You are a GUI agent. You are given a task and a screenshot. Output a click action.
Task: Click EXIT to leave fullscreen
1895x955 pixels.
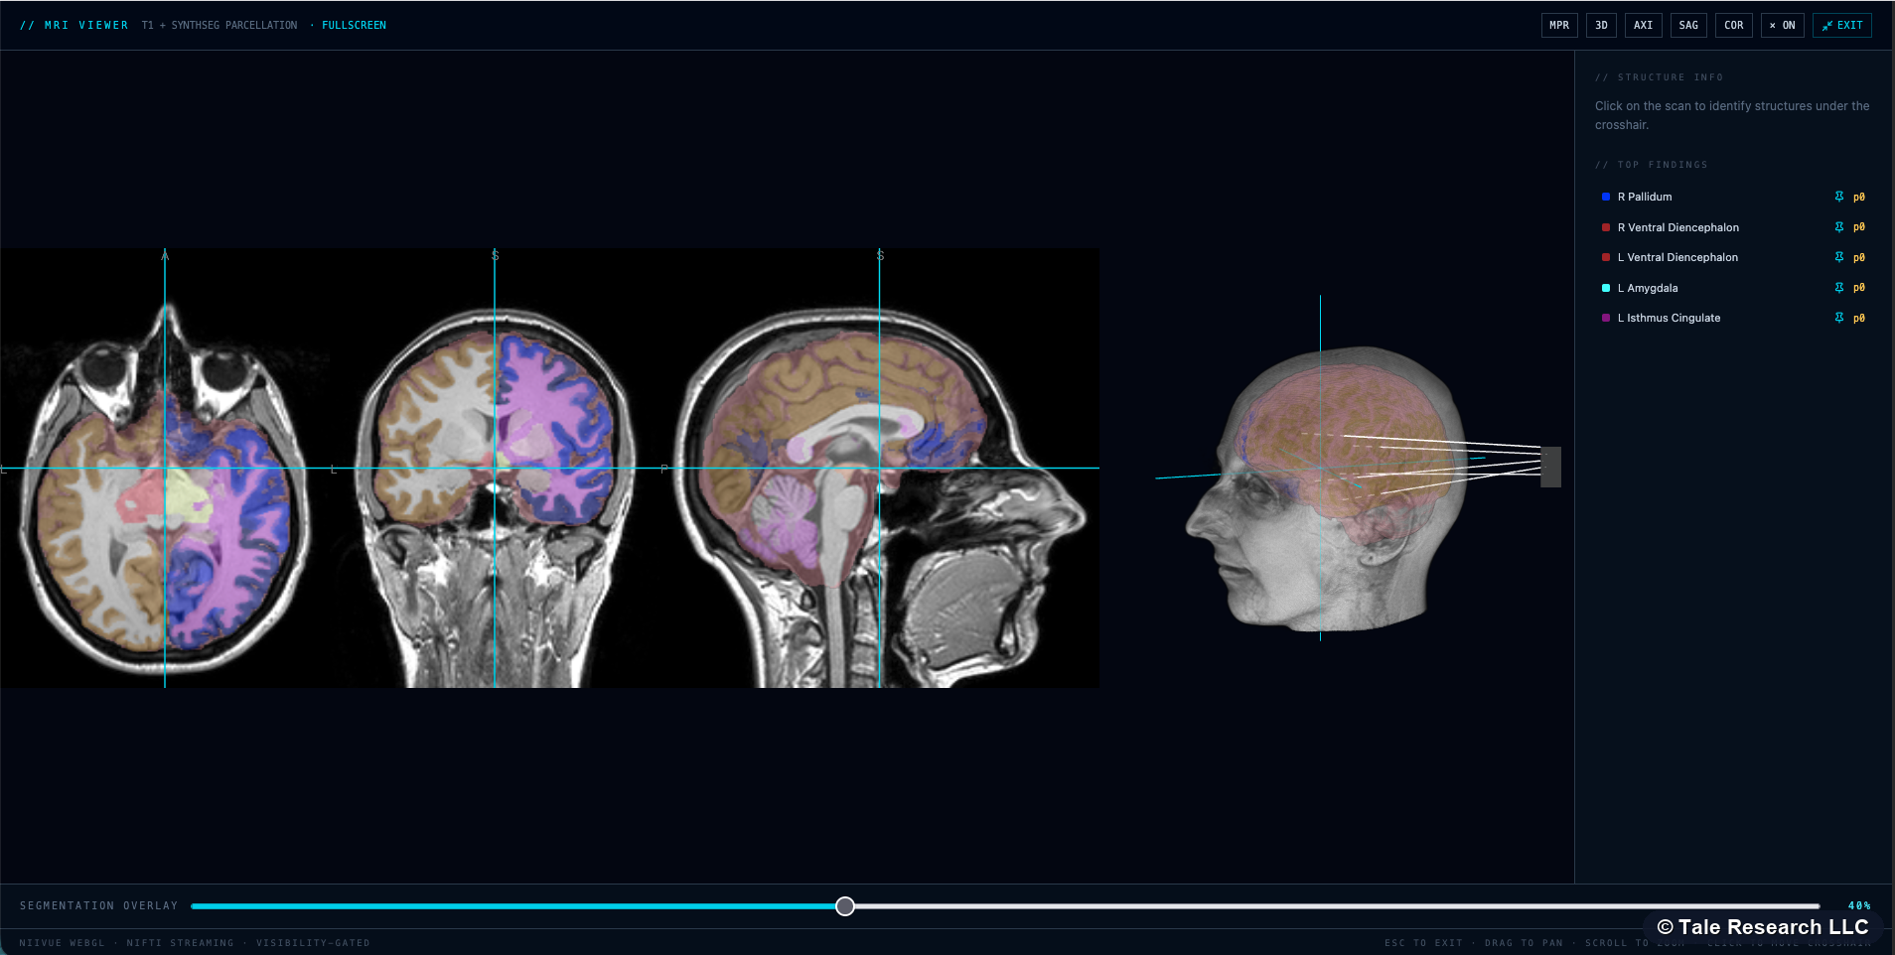[1840, 25]
